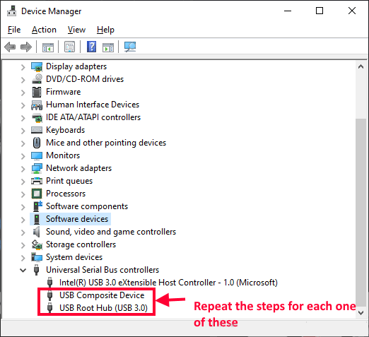Open the File menu
Screen dimensions: 369x337
tap(14, 30)
